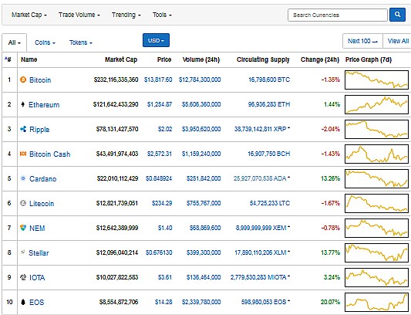Open the Litecoin name link

click(x=42, y=204)
